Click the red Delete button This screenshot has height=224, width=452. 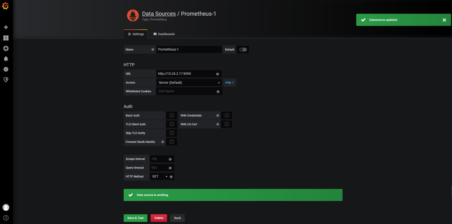(159, 218)
